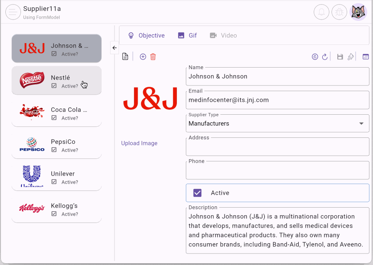
Task: Click into the Email input field
Action: coord(277,100)
